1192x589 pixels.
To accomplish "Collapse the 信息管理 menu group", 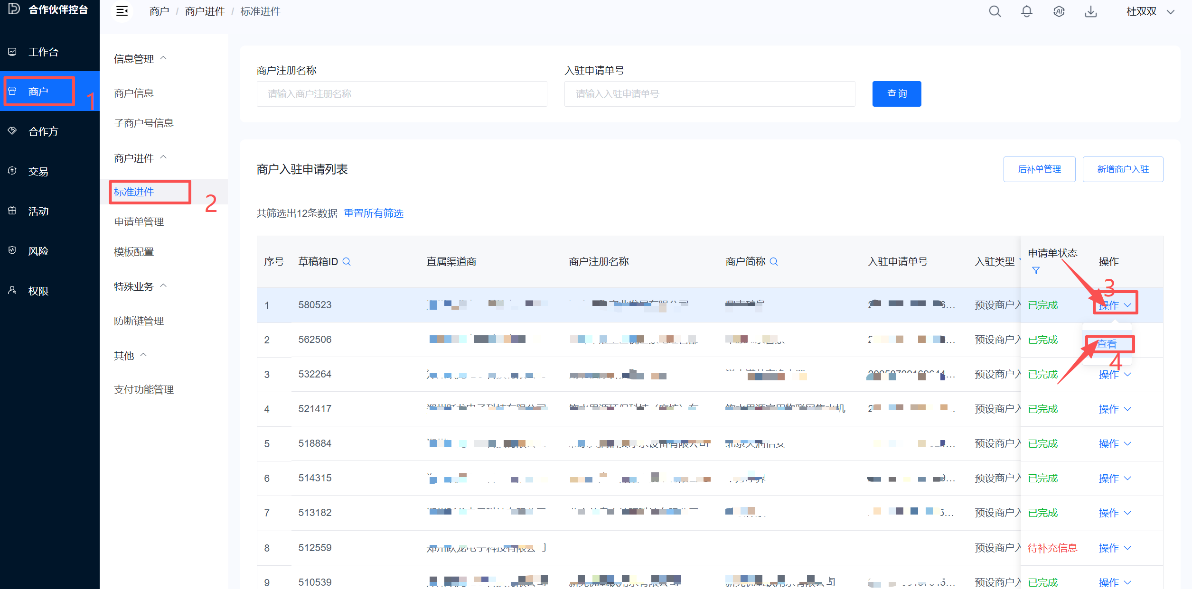I will click(x=141, y=59).
